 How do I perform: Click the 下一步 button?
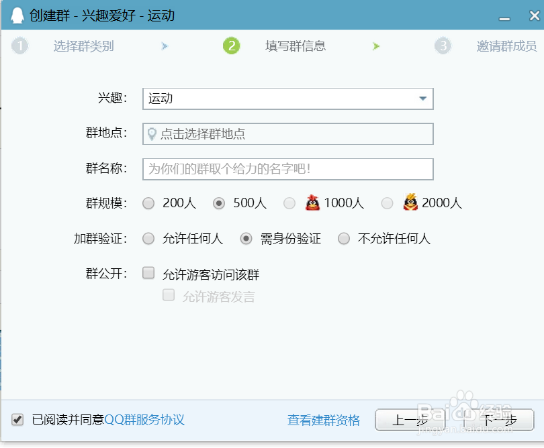pyautogui.click(x=499, y=420)
